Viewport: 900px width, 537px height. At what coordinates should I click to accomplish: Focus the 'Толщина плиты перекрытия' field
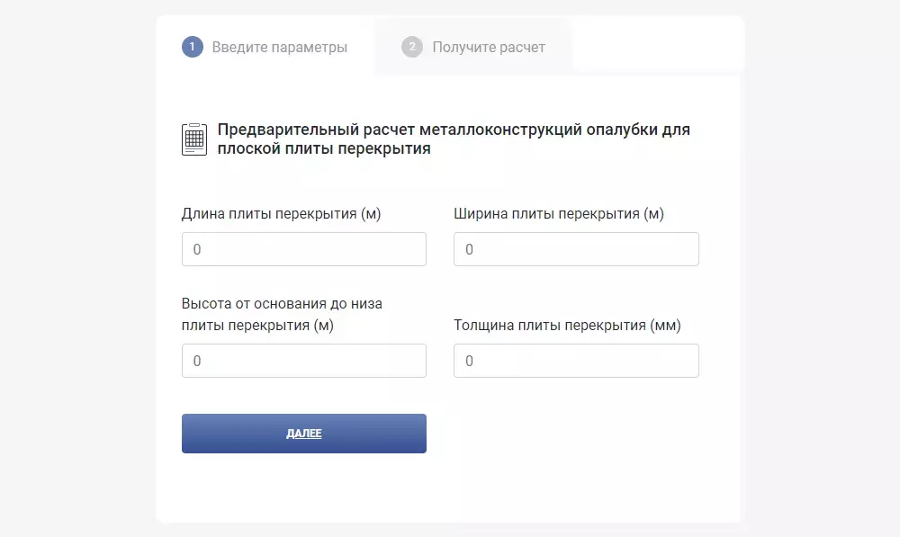coord(576,360)
